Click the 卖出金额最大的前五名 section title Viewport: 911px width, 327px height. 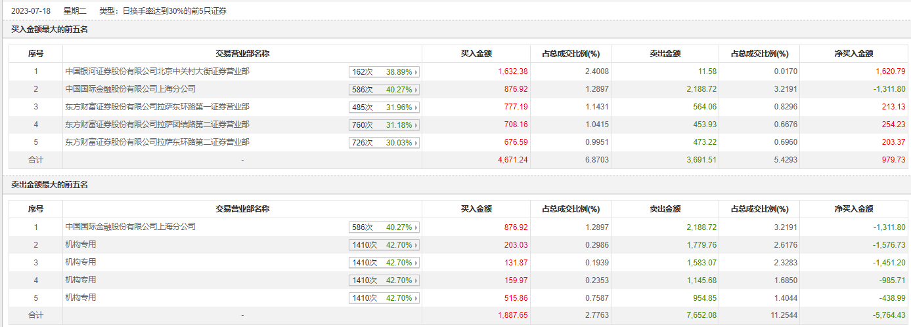tap(50, 185)
